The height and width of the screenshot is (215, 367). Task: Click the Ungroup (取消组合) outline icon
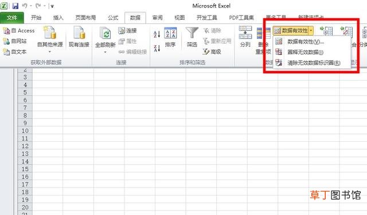346,31
